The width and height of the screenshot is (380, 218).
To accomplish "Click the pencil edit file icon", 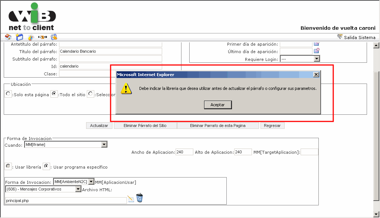I will tap(131, 199).
